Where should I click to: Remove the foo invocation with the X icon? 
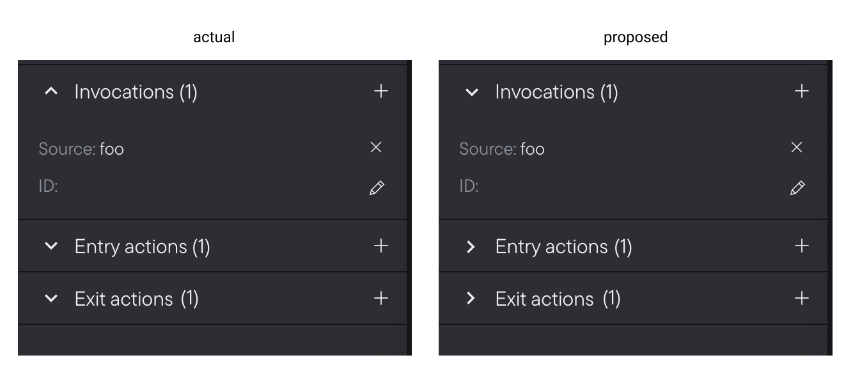pyautogui.click(x=375, y=147)
